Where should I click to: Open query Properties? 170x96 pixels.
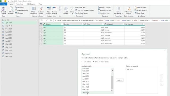(x=19, y=7)
